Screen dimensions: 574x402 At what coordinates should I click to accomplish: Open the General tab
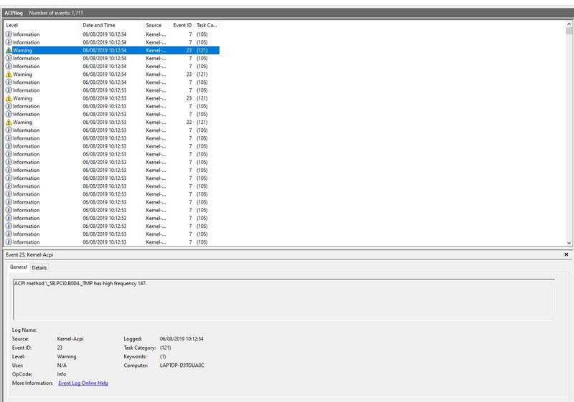(x=18, y=267)
